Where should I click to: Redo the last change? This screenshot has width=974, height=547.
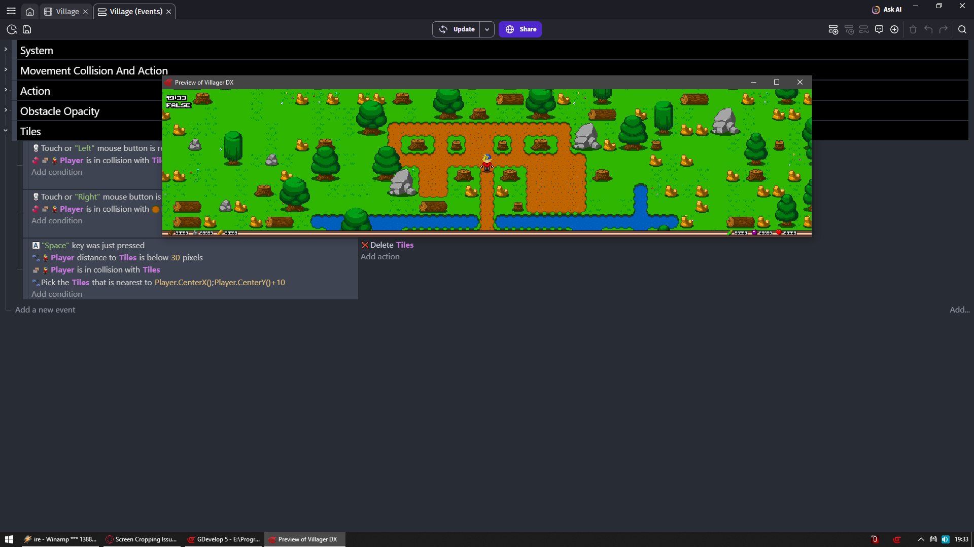click(944, 29)
